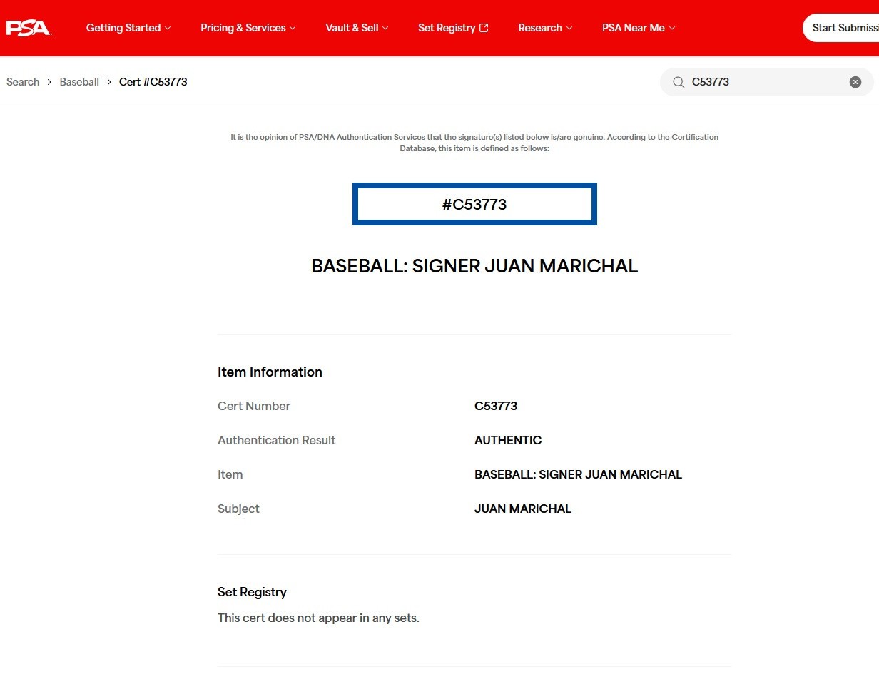Click the Set Registry section heading

click(252, 592)
